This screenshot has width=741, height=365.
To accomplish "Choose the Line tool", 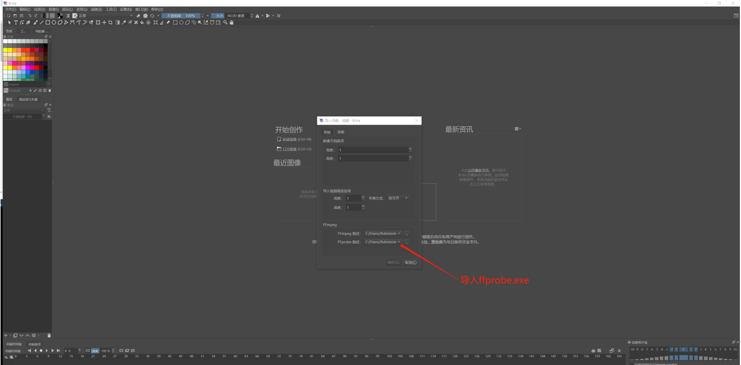I will click(x=41, y=23).
